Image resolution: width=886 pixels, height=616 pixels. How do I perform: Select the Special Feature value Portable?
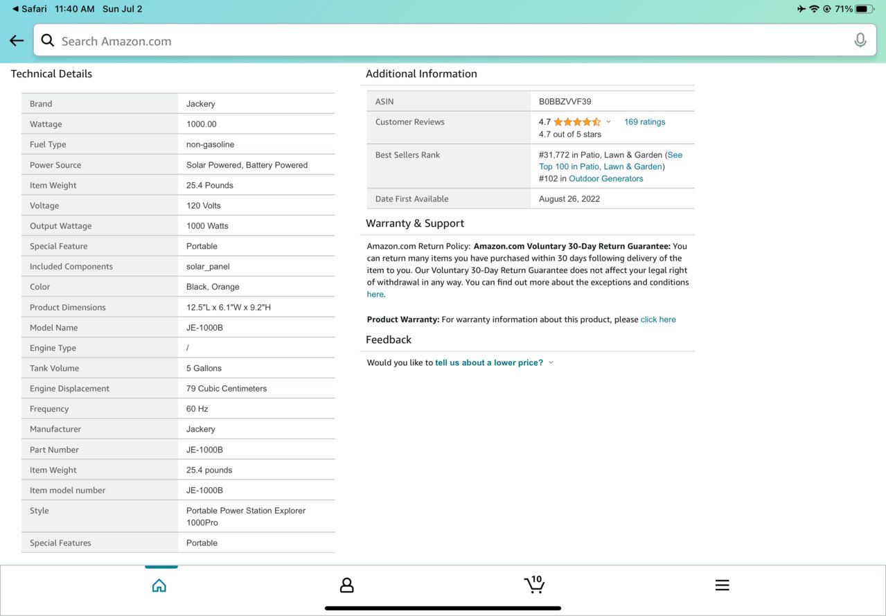click(x=202, y=246)
